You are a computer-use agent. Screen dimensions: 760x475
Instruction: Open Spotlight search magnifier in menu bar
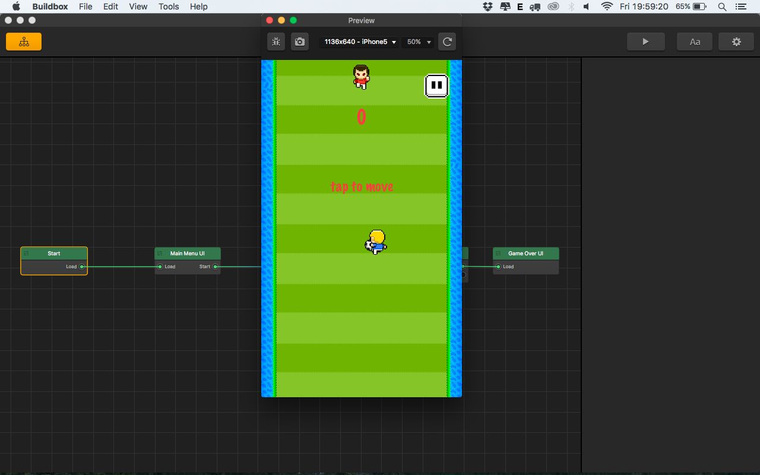[722, 7]
